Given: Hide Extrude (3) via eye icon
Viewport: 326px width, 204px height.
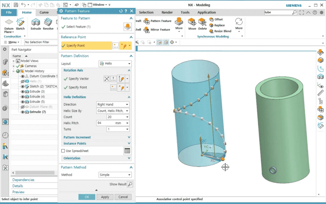Looking at the screenshot, I should pos(22,92).
